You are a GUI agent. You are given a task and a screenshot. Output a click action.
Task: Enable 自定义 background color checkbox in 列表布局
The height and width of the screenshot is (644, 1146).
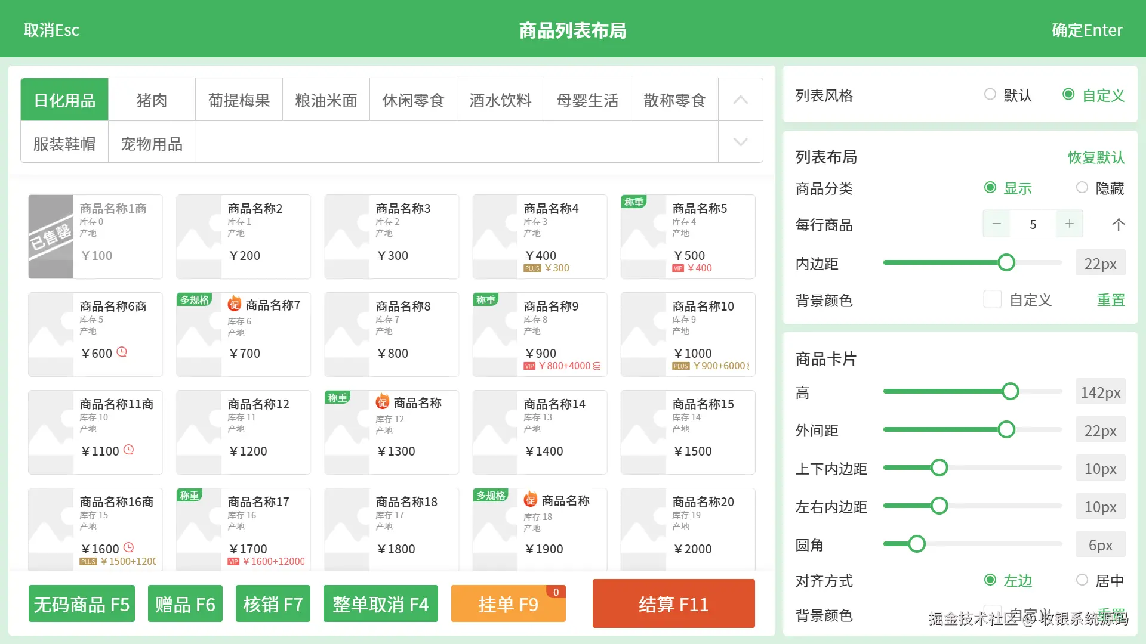click(992, 299)
